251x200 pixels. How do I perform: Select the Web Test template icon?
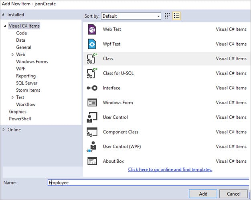click(92, 29)
